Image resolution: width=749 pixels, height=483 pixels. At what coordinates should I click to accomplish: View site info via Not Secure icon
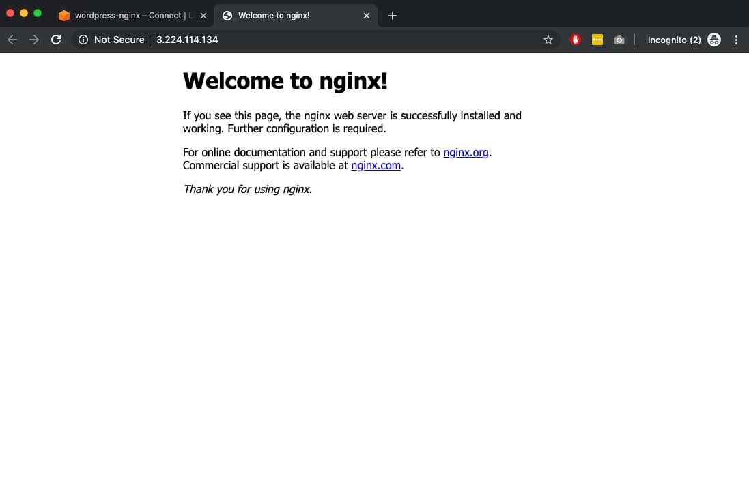[83, 40]
